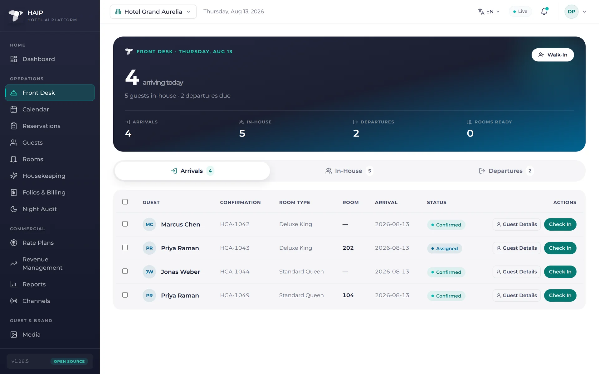The width and height of the screenshot is (599, 374).
Task: Click the Calendar icon in sidebar
Action: pyautogui.click(x=14, y=109)
